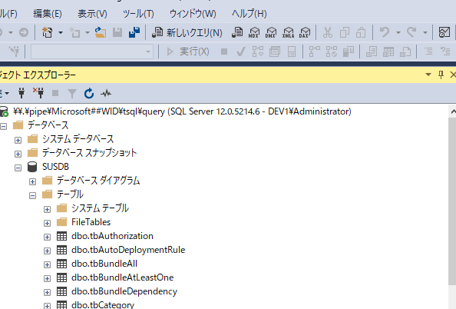Collapse the データベース folder
Viewport: 456px width, 309px height.
(4, 126)
